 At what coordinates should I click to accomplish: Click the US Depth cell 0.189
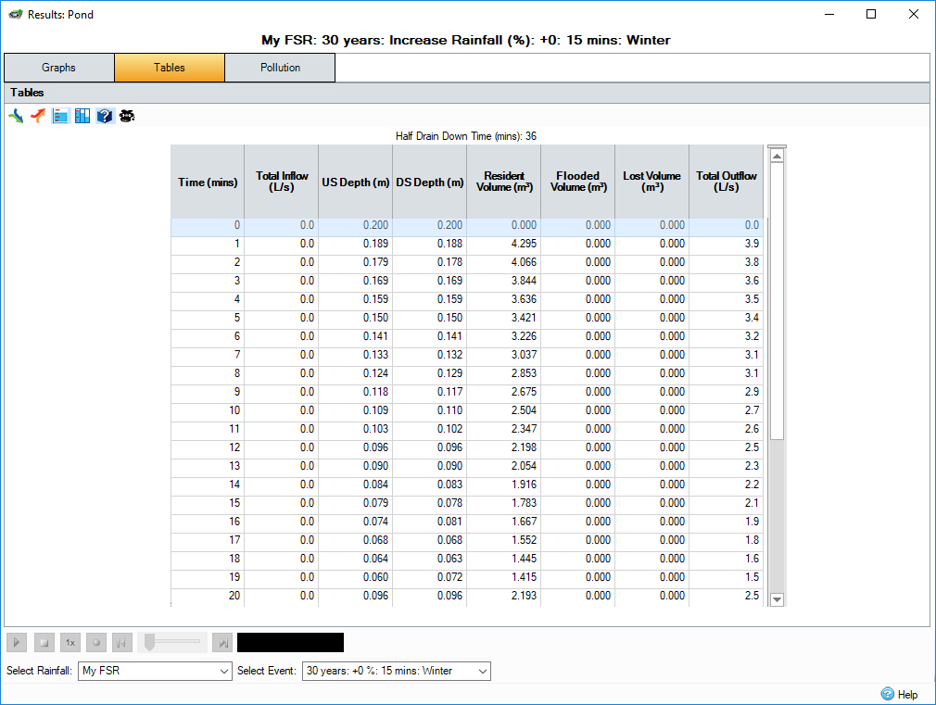tap(356, 244)
